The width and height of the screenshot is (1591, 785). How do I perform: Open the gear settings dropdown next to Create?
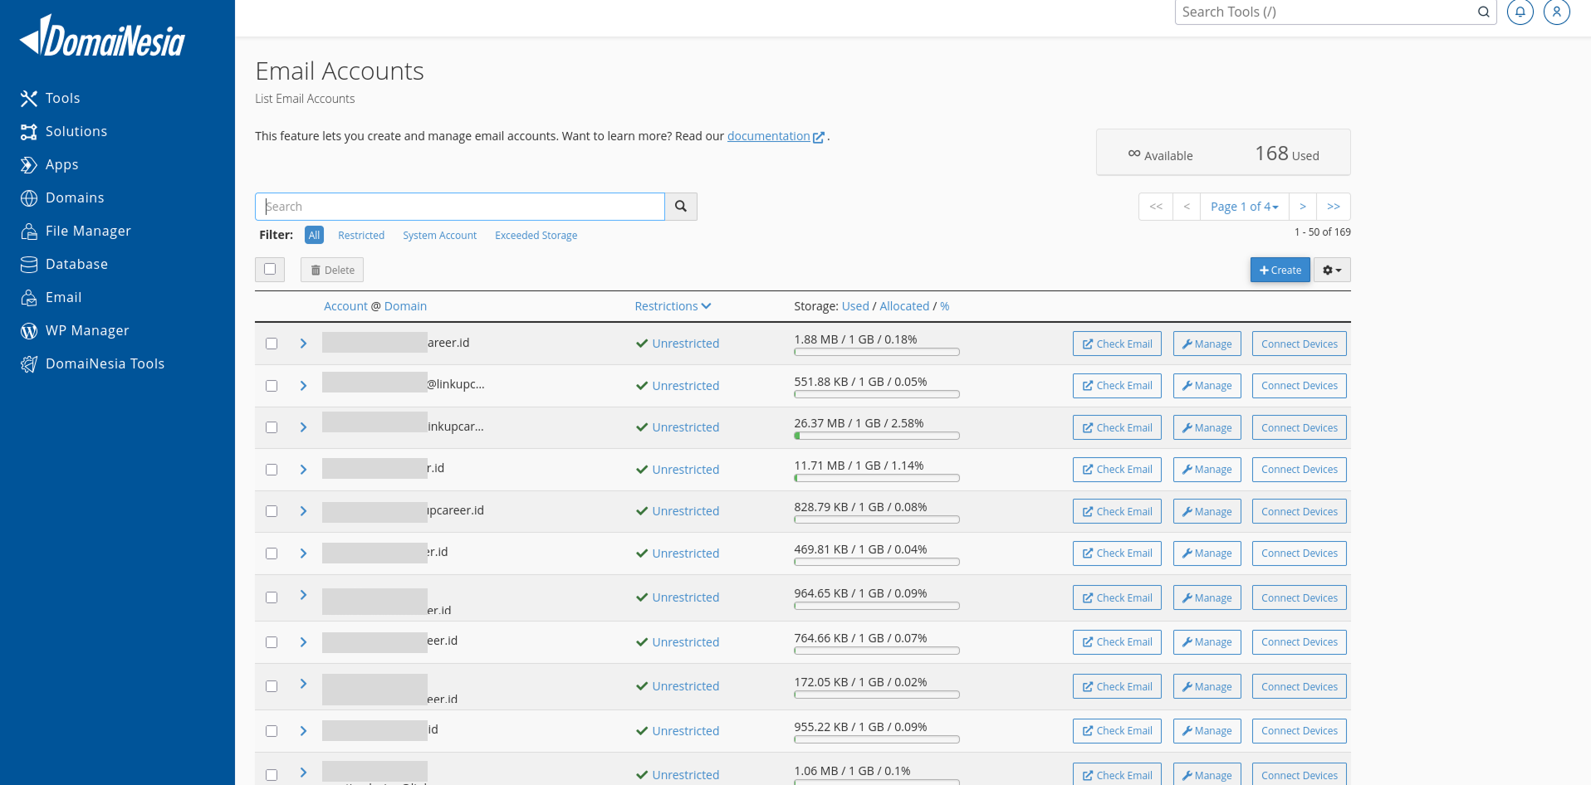pyautogui.click(x=1332, y=270)
